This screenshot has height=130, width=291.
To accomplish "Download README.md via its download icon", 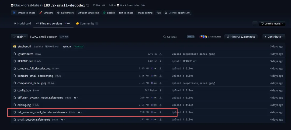I will 161,61.
